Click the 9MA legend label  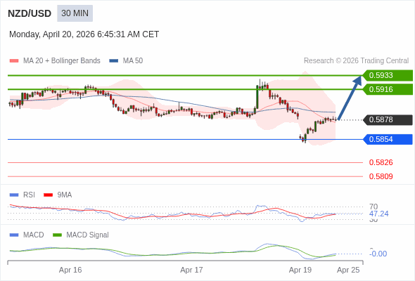[x=65, y=195]
